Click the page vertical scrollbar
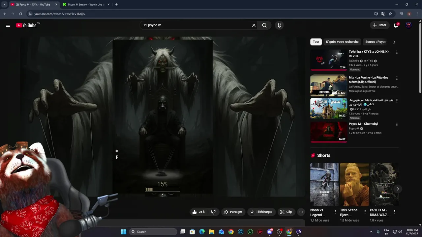This screenshot has width=422, height=237. 420,58
